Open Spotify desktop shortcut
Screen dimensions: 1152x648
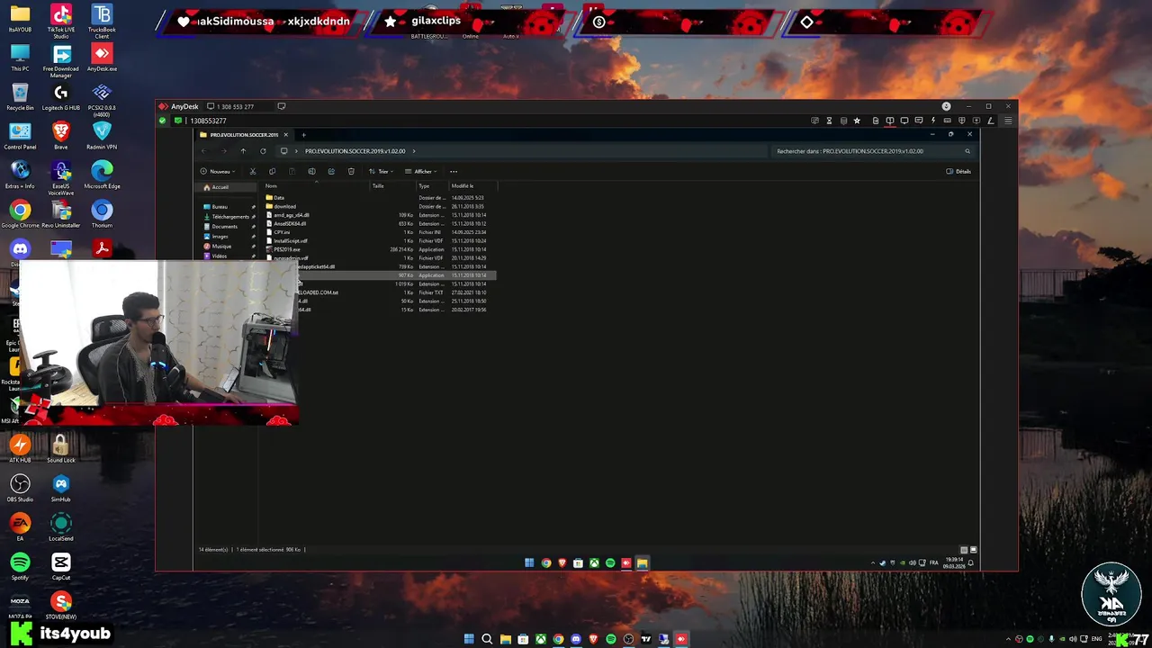(20, 566)
